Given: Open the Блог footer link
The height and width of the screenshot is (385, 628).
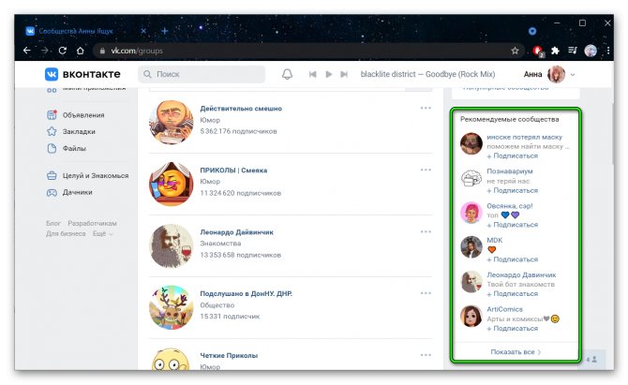Looking at the screenshot, I should click(x=52, y=223).
